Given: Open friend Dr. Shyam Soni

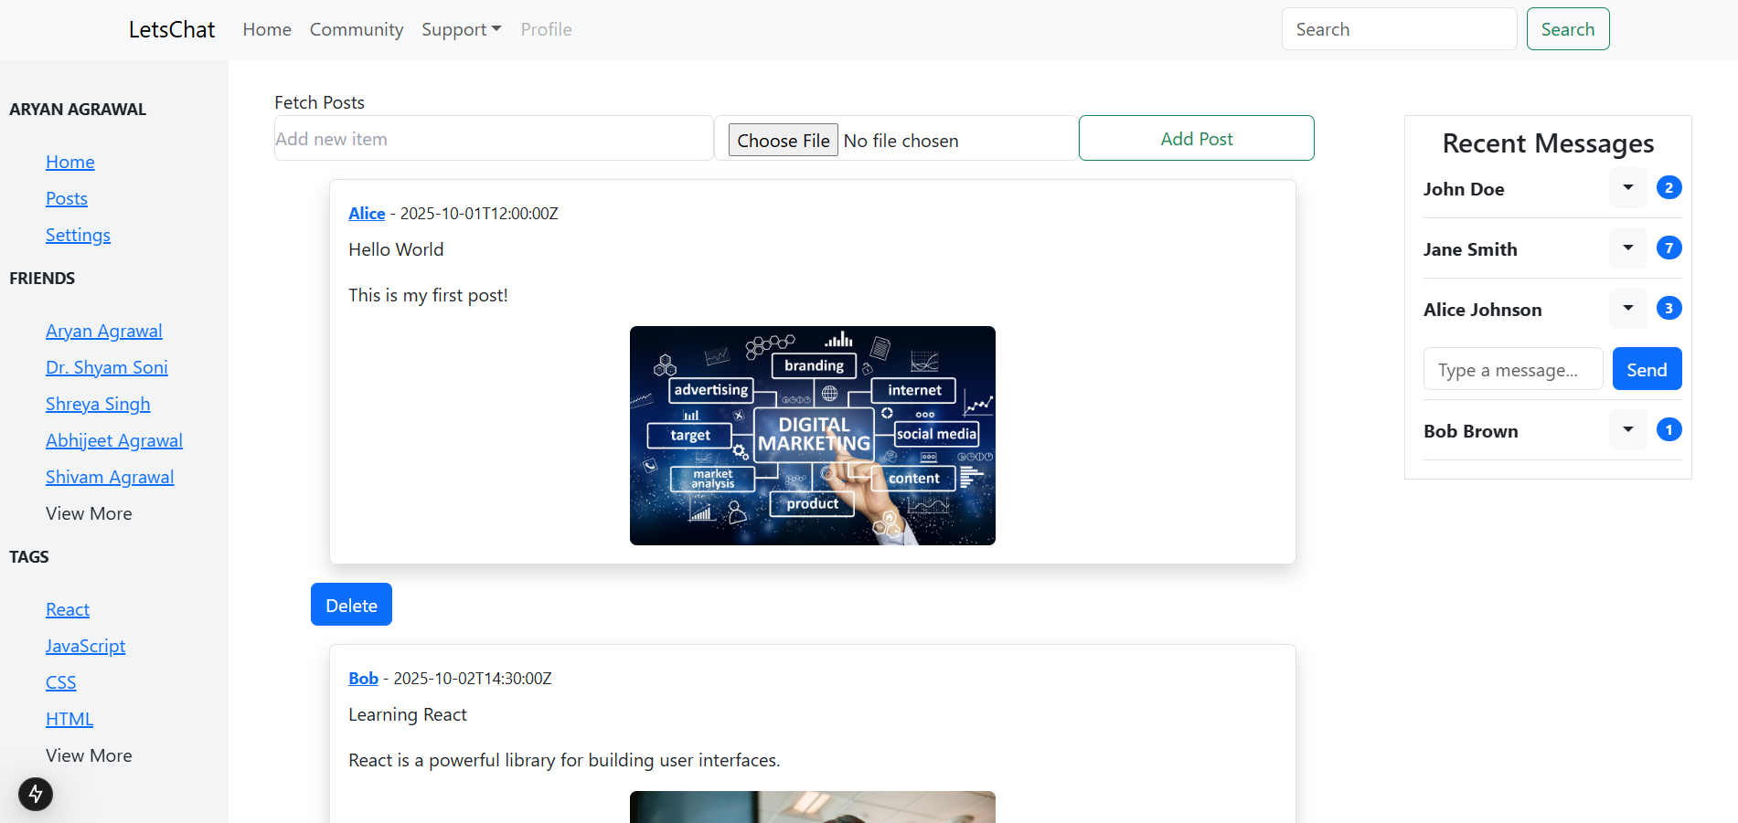Looking at the screenshot, I should pos(107,367).
